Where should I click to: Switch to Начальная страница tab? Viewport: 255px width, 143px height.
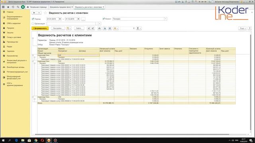[37, 7]
